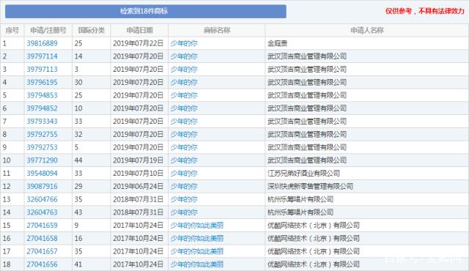Select the red 仅供参考，不具有法律效力 notice
Viewport: 469px width, 271px height.
tap(425, 11)
